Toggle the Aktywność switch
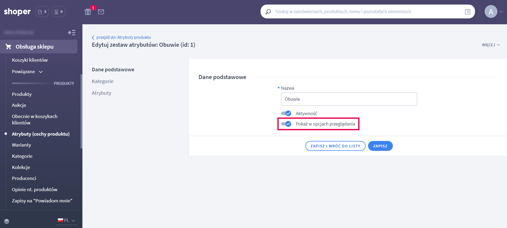 [x=286, y=113]
